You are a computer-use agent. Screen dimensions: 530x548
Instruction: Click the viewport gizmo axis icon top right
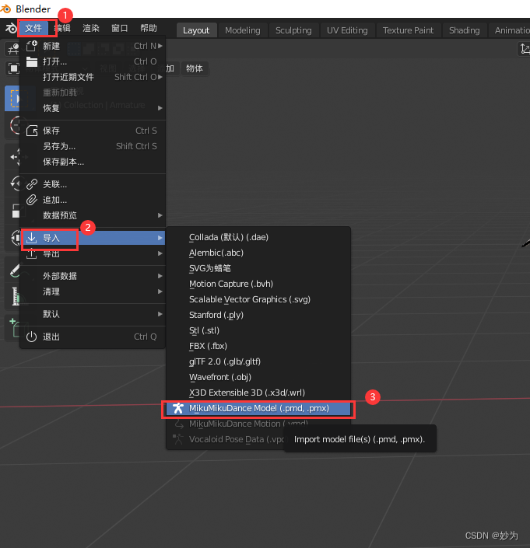(x=525, y=49)
